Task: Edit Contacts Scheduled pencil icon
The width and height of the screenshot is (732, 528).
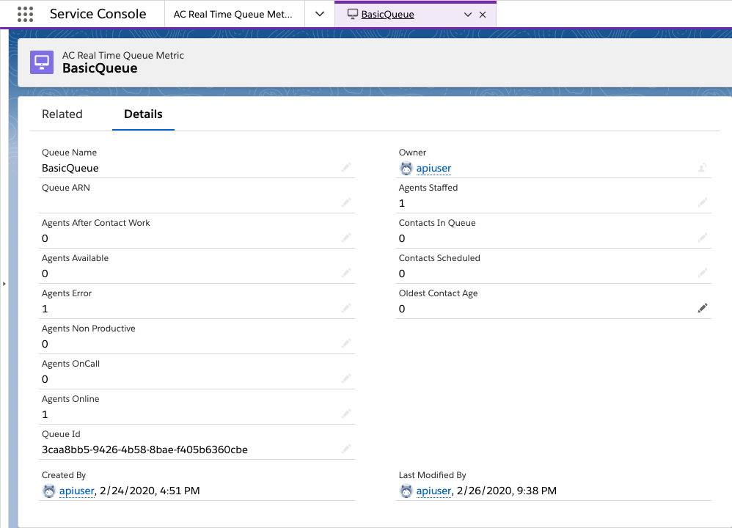Action: click(x=703, y=273)
